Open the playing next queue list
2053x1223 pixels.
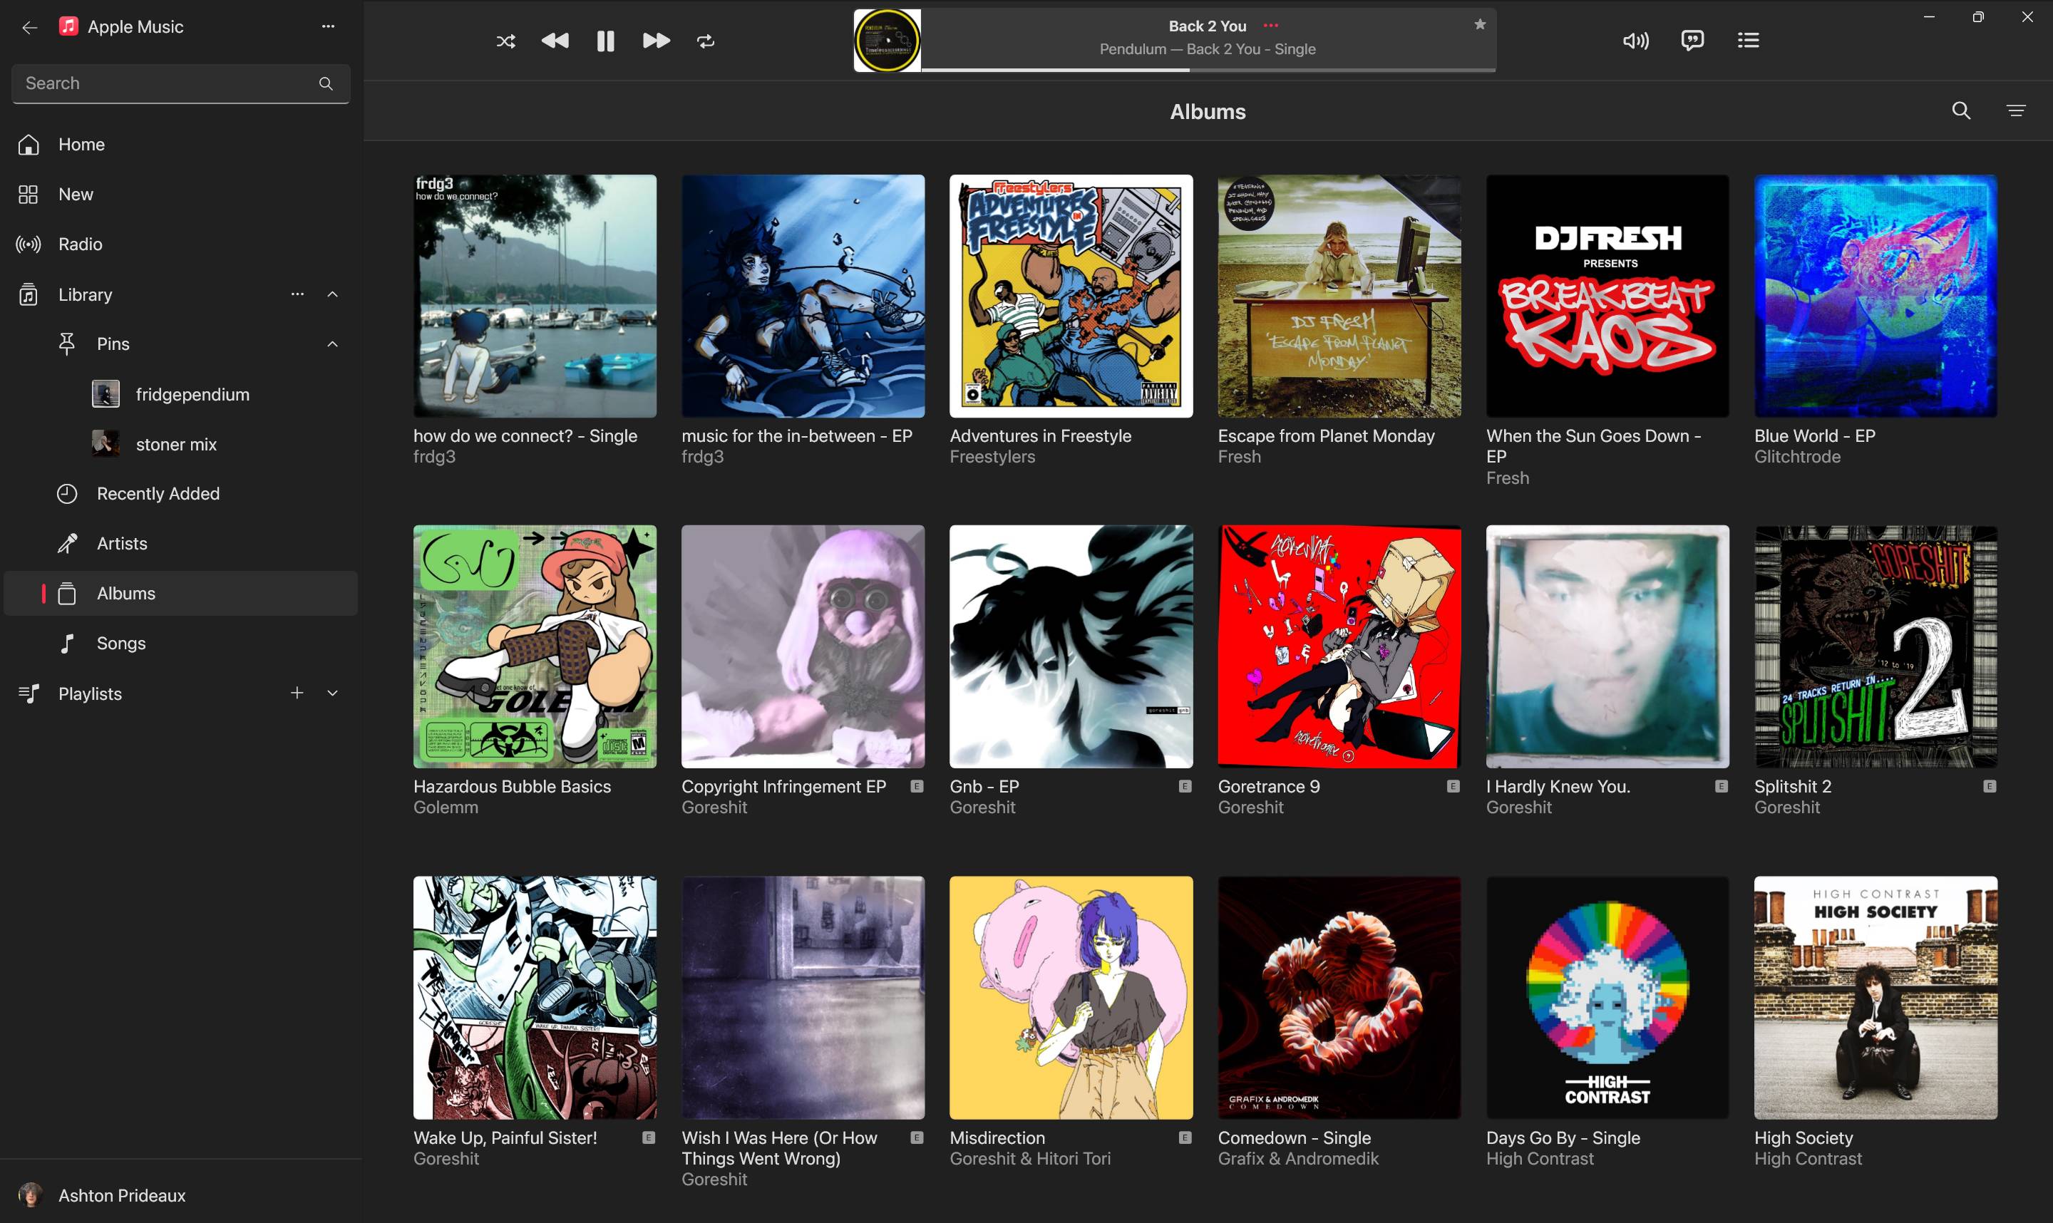(1748, 41)
